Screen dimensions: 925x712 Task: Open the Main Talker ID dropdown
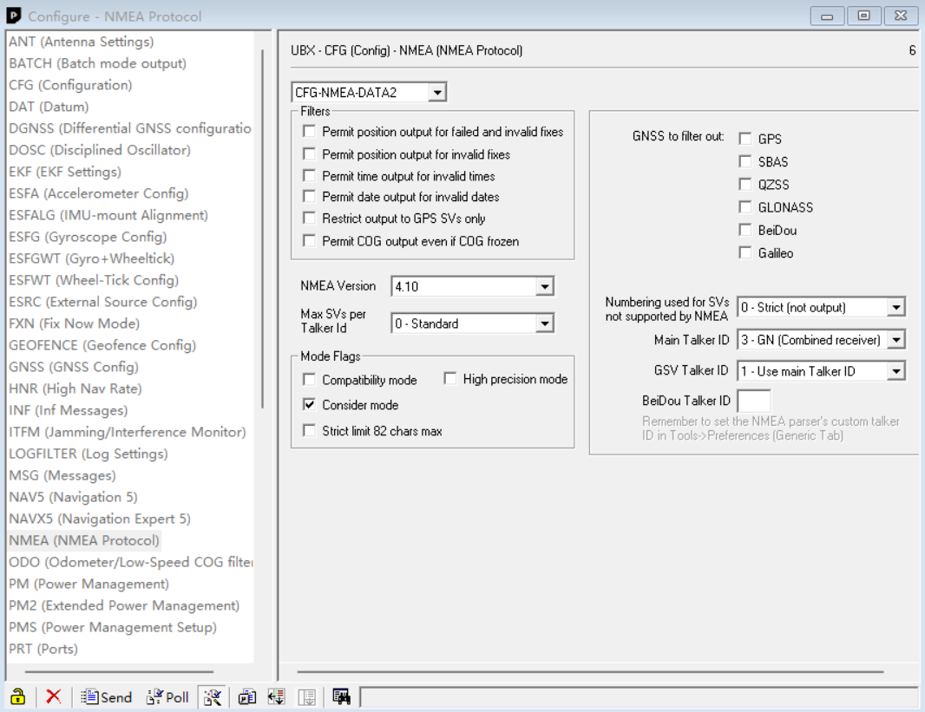pyautogui.click(x=897, y=339)
